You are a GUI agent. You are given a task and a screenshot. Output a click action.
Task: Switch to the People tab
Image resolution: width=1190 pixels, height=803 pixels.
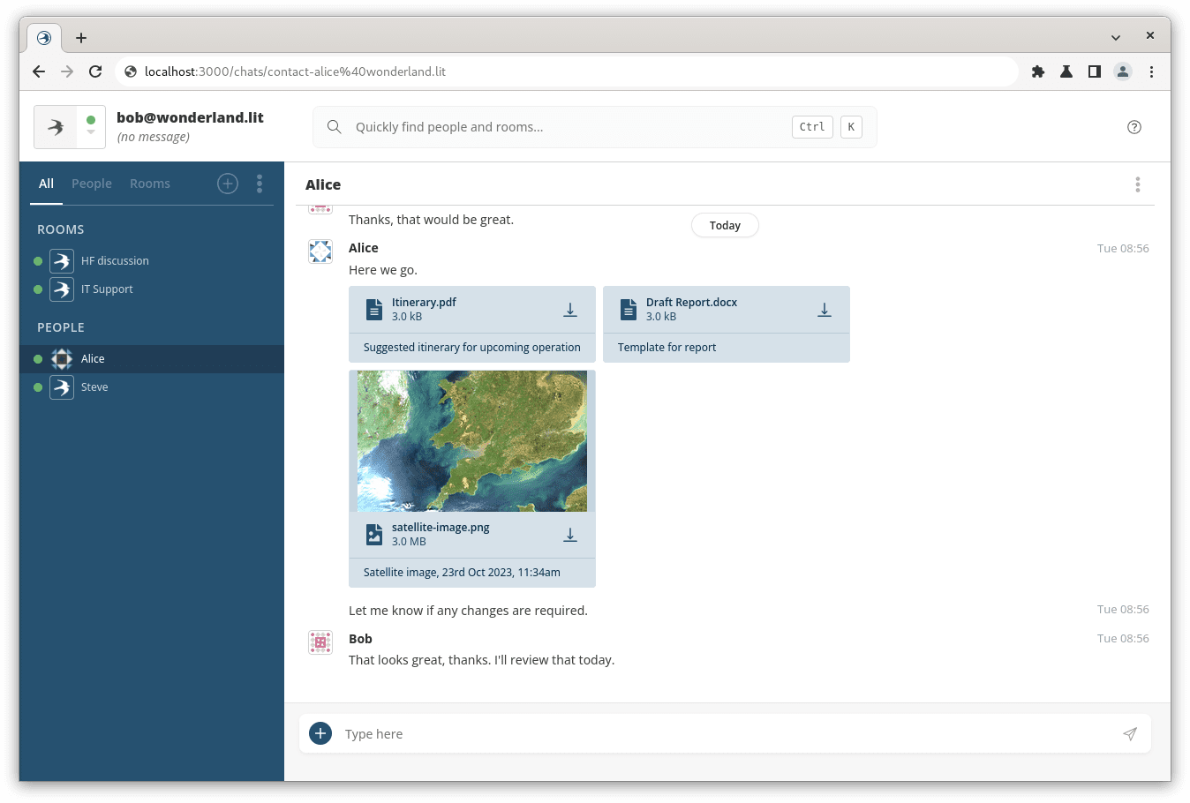(91, 183)
